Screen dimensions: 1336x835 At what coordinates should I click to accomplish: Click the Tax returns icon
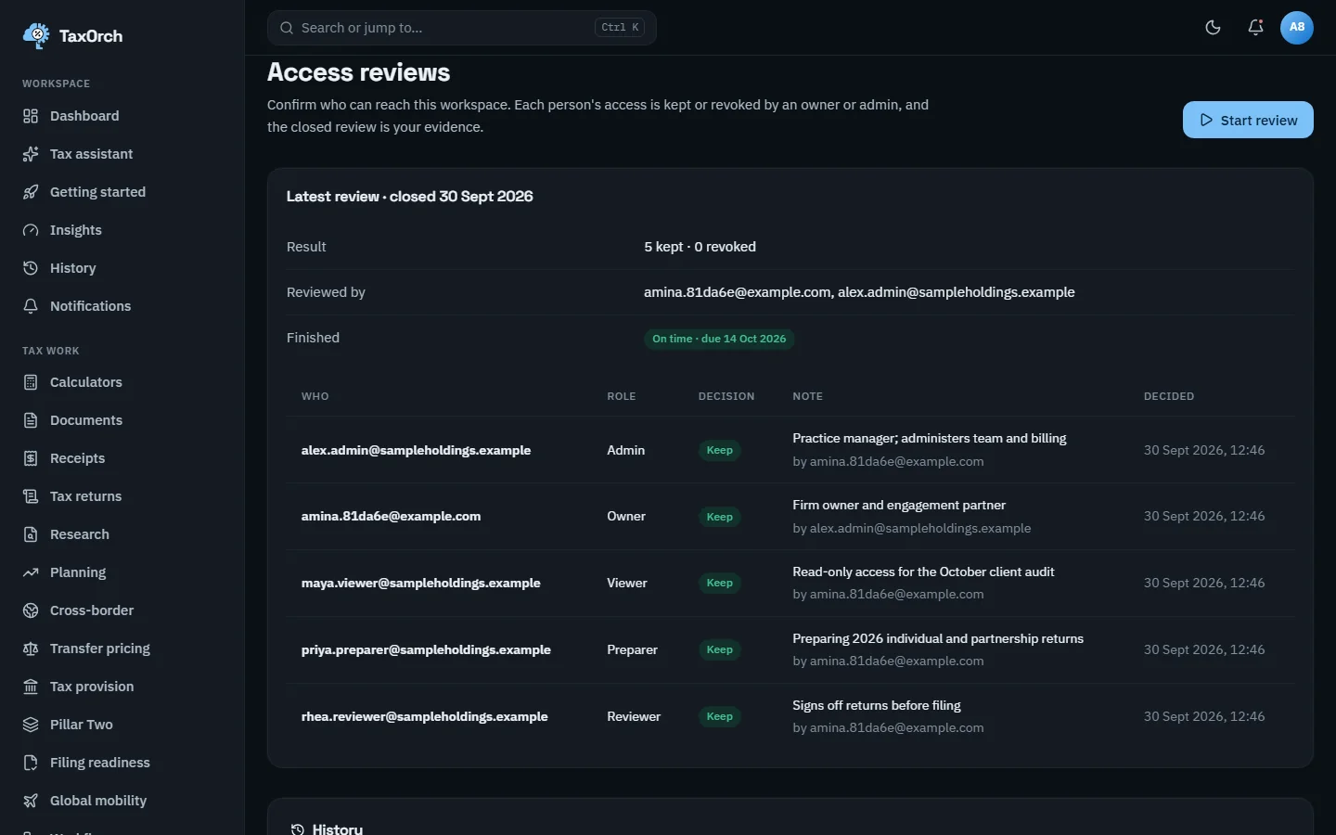[x=31, y=496]
